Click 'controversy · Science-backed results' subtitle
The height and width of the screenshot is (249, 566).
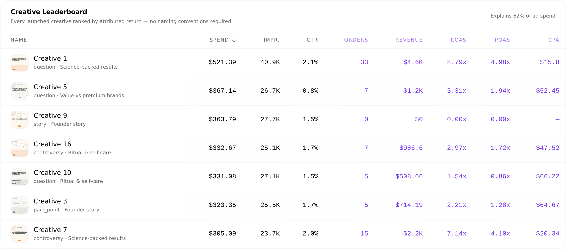pyautogui.click(x=80, y=238)
